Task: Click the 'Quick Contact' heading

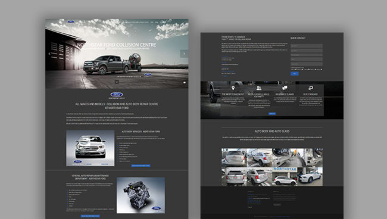Action: coord(298,38)
